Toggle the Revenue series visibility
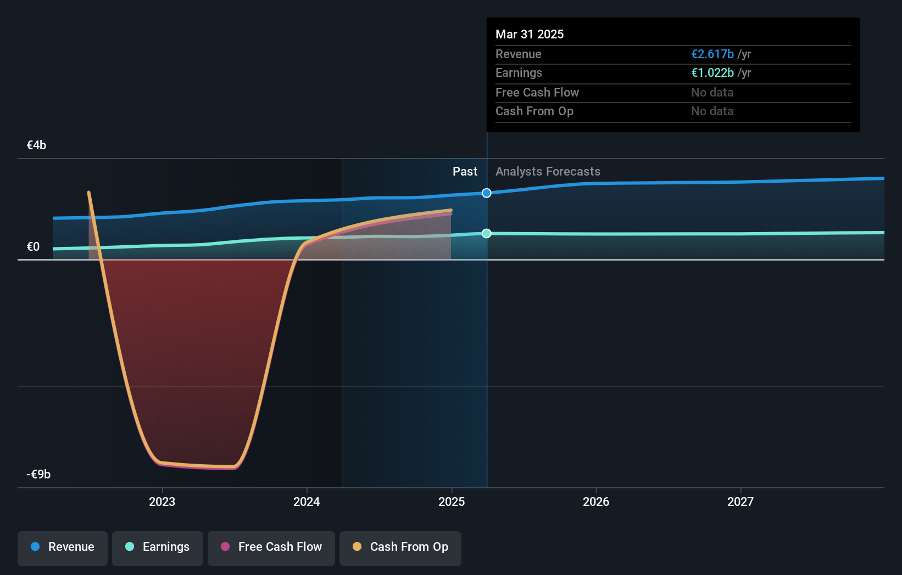The image size is (902, 575). pos(62,547)
